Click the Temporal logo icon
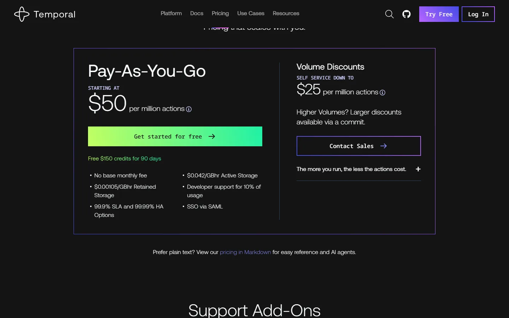This screenshot has height=318, width=509. [x=22, y=14]
